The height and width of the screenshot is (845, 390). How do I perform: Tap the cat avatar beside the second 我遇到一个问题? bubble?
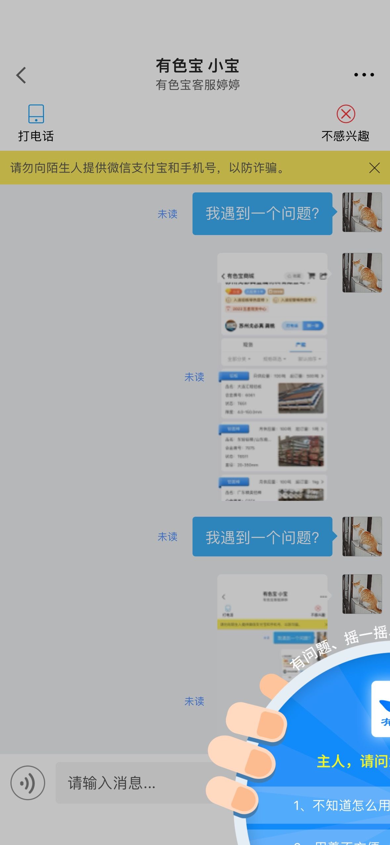[362, 537]
